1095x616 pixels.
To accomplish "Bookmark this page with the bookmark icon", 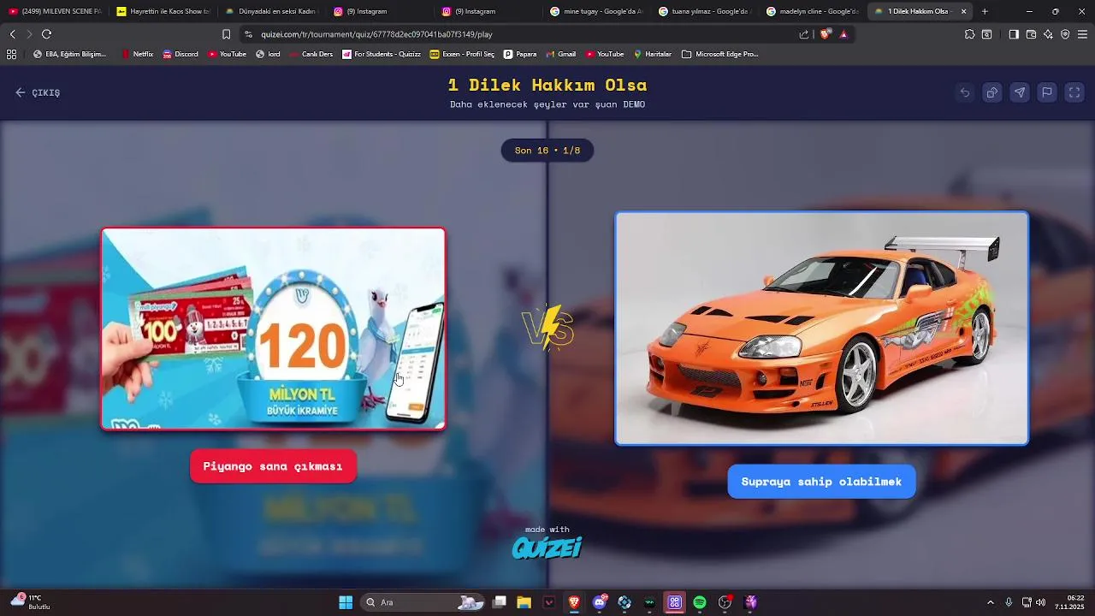I will (x=226, y=34).
